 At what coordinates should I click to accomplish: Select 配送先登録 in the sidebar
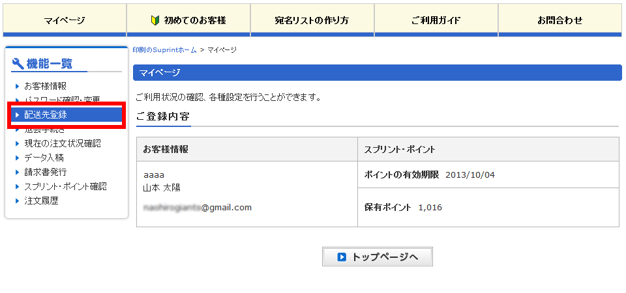tap(67, 115)
